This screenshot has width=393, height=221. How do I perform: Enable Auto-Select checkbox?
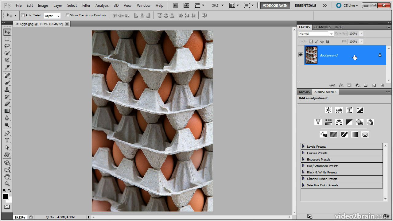23,15
